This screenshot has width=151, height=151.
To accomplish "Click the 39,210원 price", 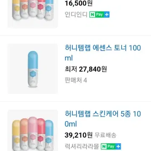I will pyautogui.click(x=78, y=135).
